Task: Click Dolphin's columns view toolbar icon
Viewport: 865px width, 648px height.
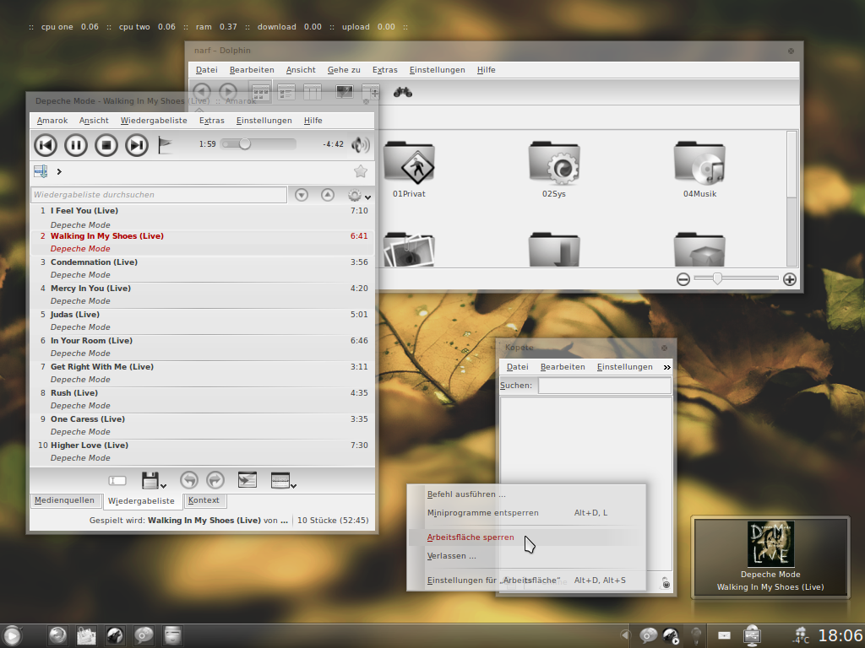Action: click(313, 92)
